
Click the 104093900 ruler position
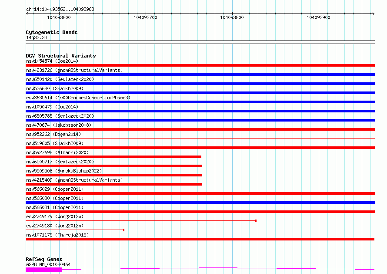318,17
